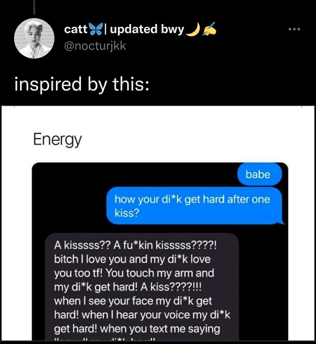
Task: Open the three-dot more options menu
Action: coord(294,29)
